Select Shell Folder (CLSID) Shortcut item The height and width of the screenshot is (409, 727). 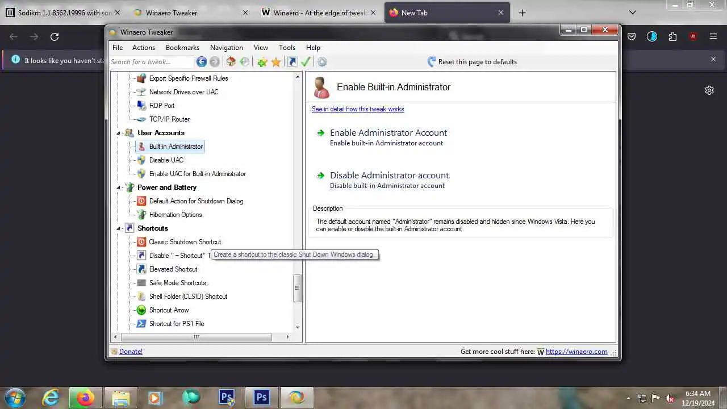tap(188, 297)
